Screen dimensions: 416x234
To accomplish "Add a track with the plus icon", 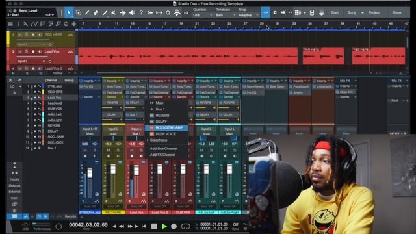I will [74, 24].
